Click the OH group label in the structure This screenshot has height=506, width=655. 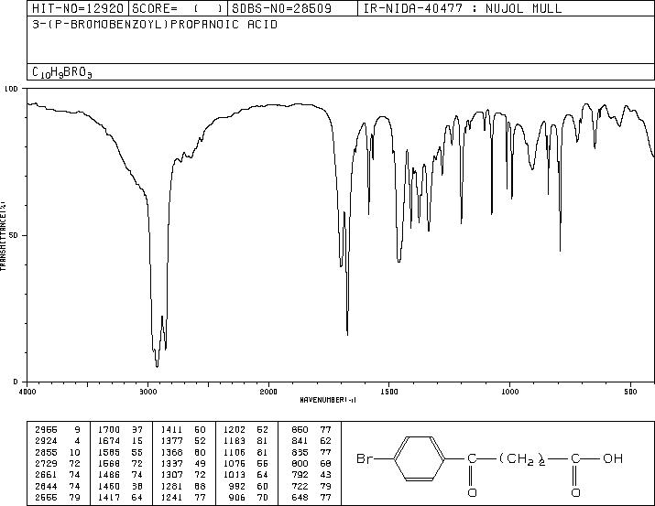(613, 458)
